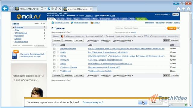Screen dimensions: 193x108
Task: Open the Фото tab
Action: pyautogui.click(x=69, y=19)
